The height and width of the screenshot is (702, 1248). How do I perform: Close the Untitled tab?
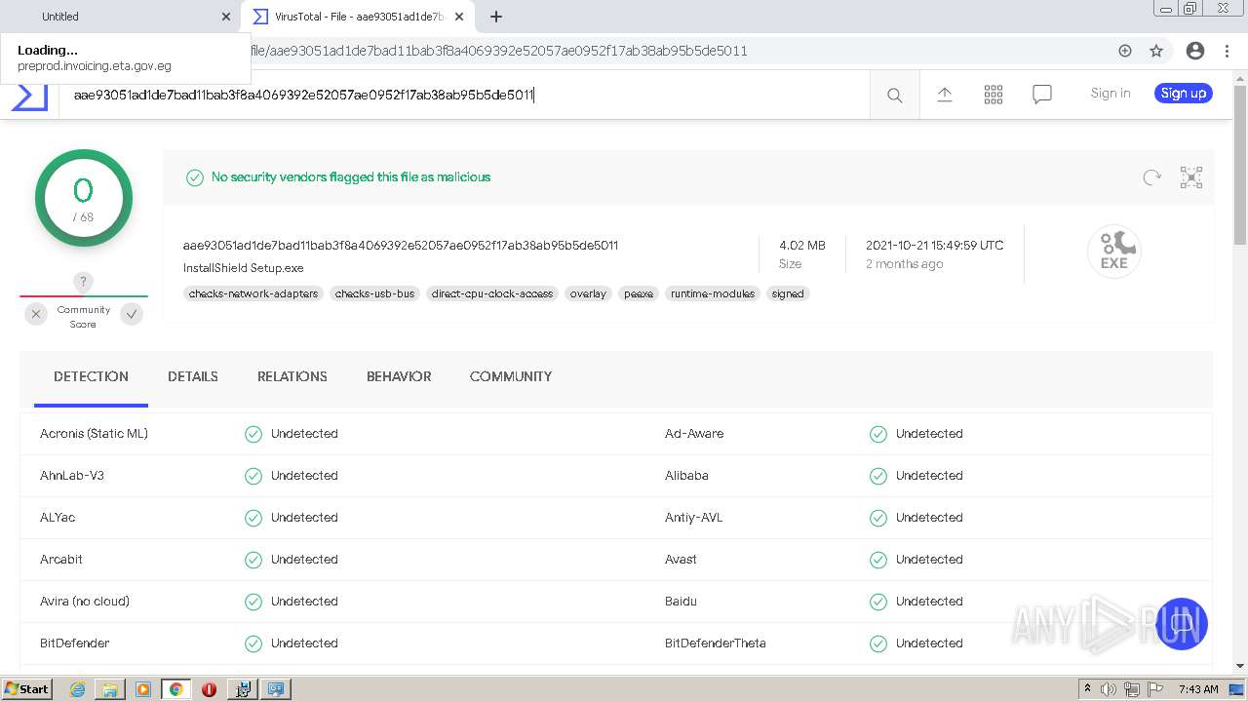click(226, 17)
